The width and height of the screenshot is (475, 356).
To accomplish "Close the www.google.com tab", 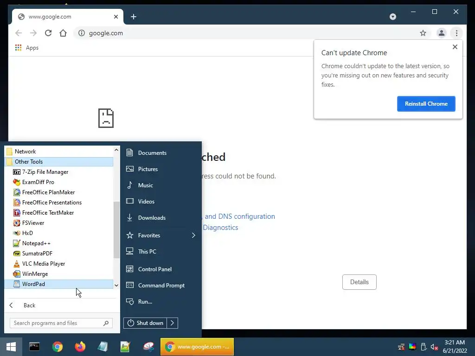I will pos(116,17).
